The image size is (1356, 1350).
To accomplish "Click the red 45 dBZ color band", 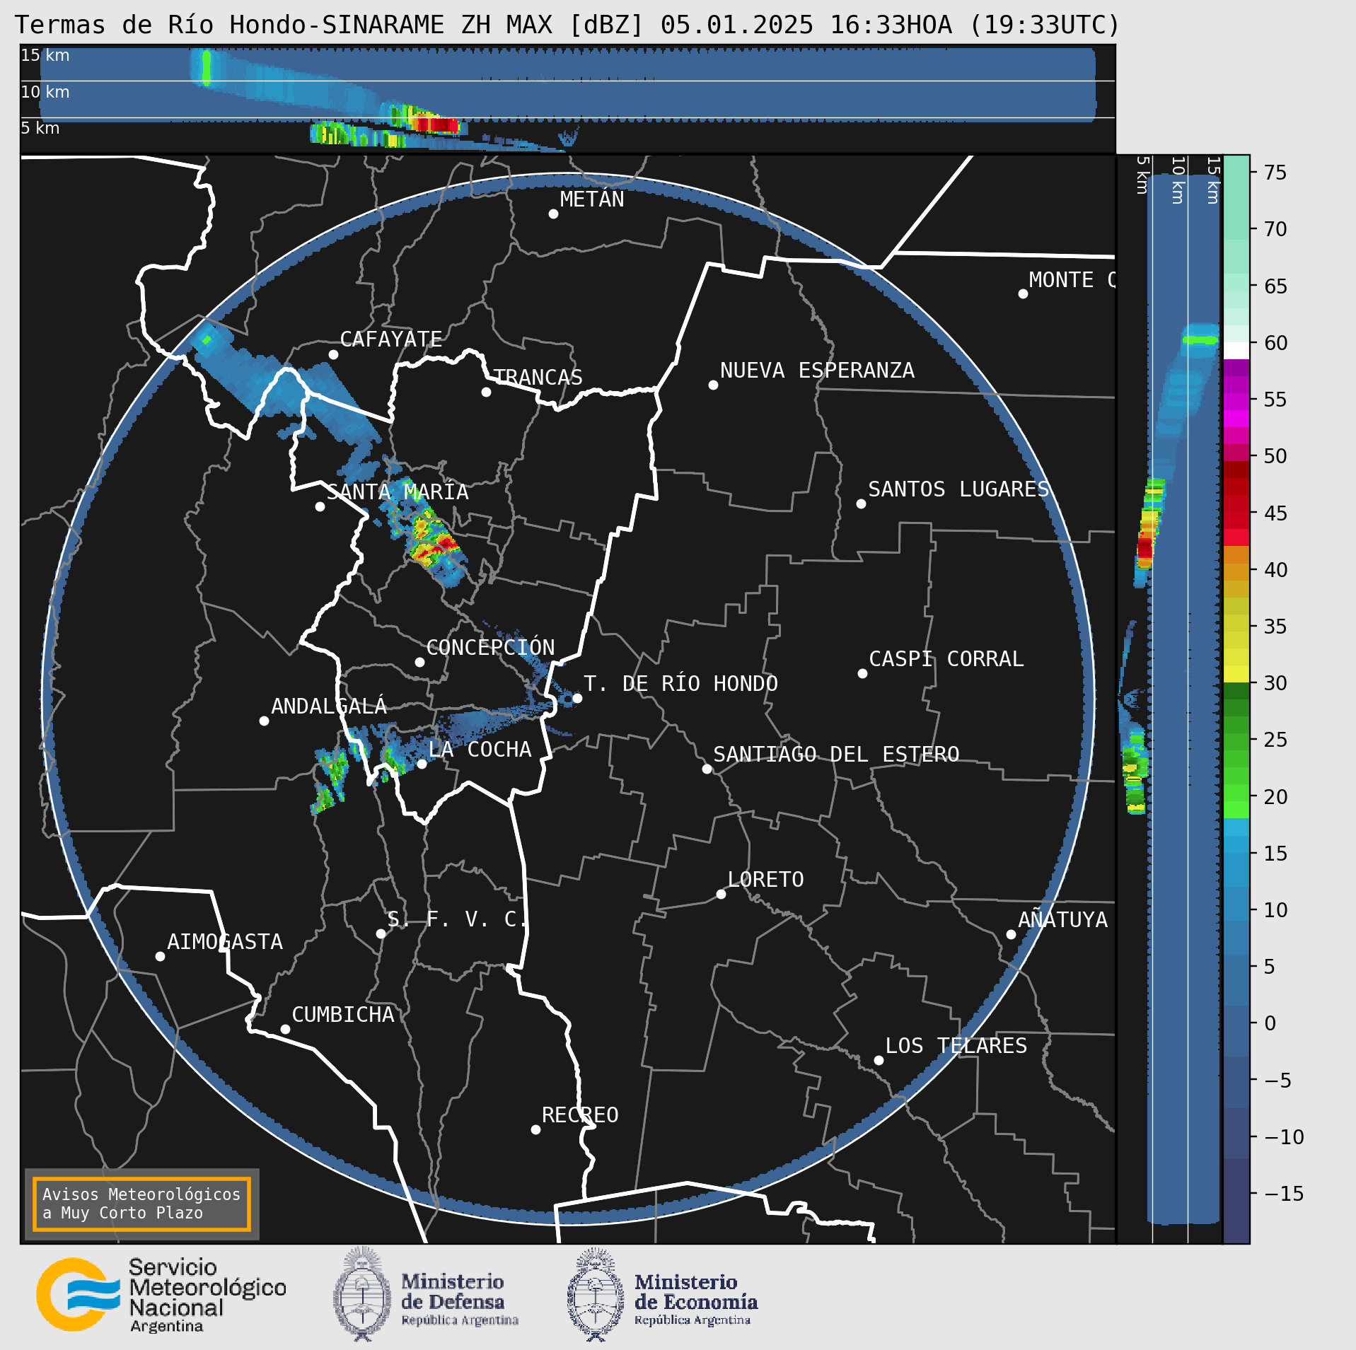I will click(x=1236, y=513).
